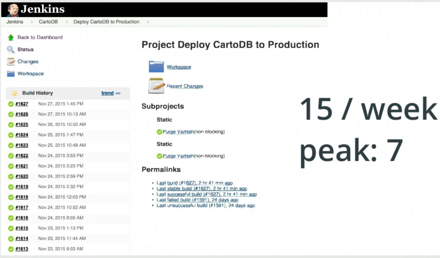Open the trend link in Build History

107,93
